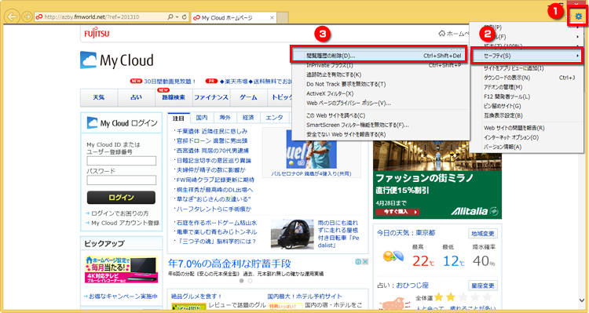Click the My Cloud ID input field
589x313 pixels.
point(121,161)
